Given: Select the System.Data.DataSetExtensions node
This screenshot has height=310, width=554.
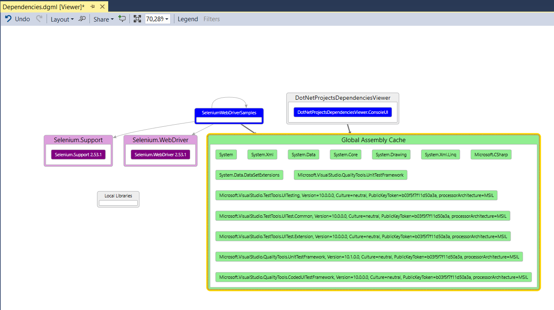Looking at the screenshot, I should coord(249,175).
